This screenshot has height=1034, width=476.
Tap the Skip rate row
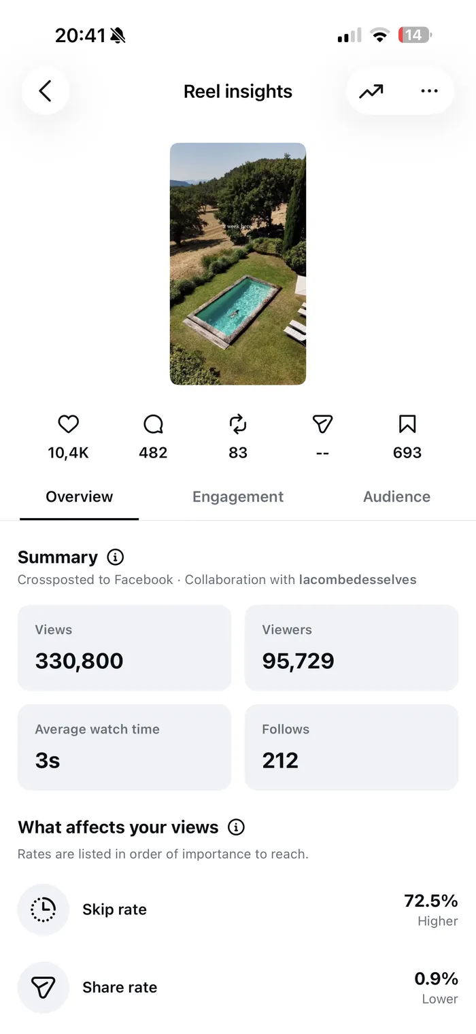[x=238, y=910]
